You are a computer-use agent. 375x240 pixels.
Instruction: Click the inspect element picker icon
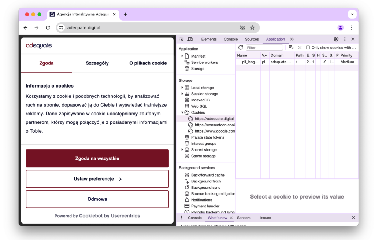pyautogui.click(x=181, y=39)
